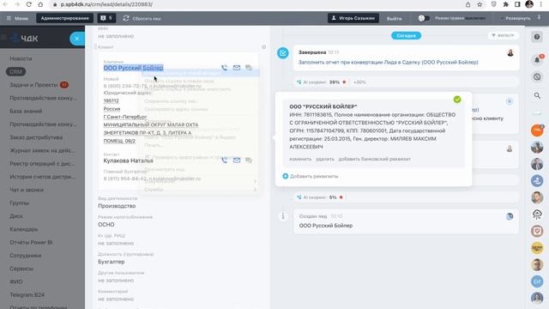The image size is (549, 309).
Task: Click Развернуть in the top panel
Action: pos(516,18)
